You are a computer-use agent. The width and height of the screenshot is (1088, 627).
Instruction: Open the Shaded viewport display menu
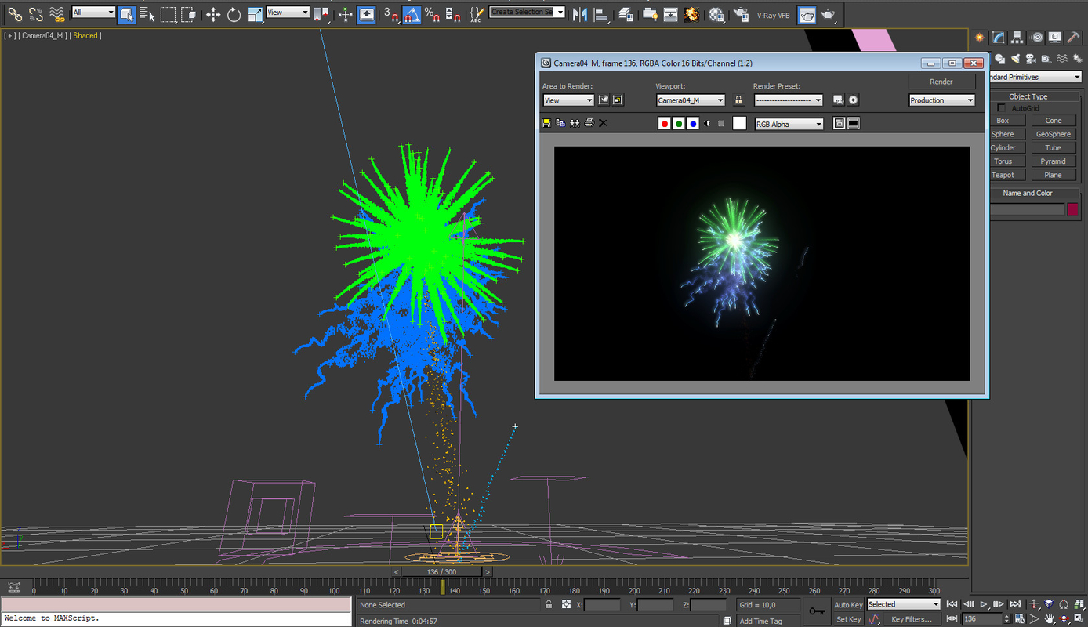click(85, 35)
